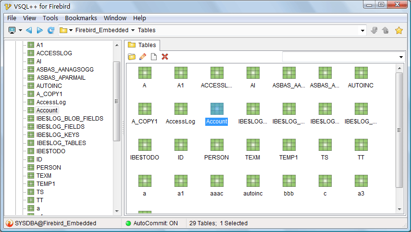Image resolution: width=411 pixels, height=232 pixels.
Task: Open the address bar history dropdown
Action: click(x=362, y=31)
